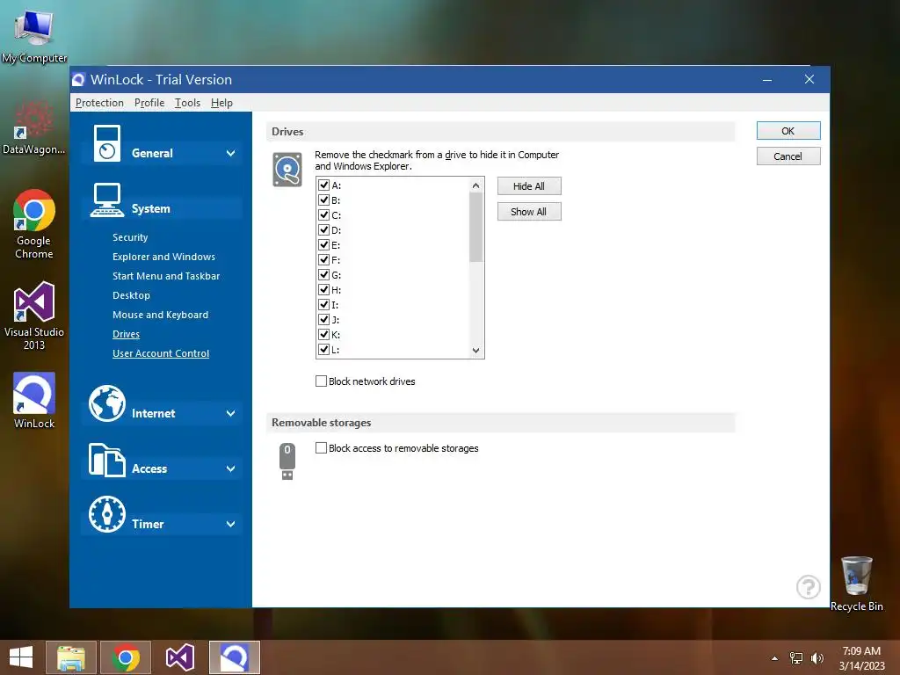Click the taskbar clock
900x675 pixels.
pos(861,658)
